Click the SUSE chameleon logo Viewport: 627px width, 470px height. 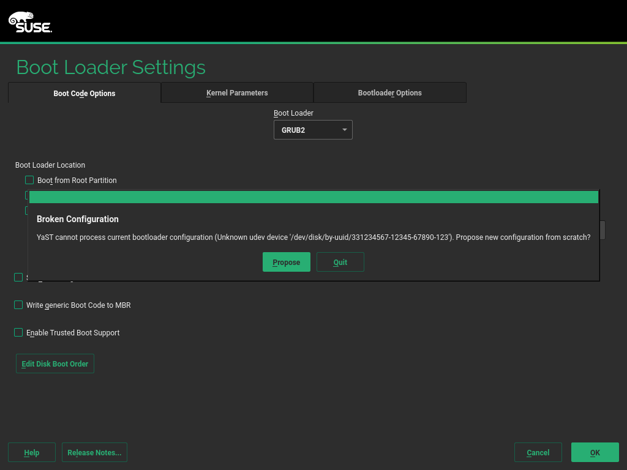click(x=29, y=22)
